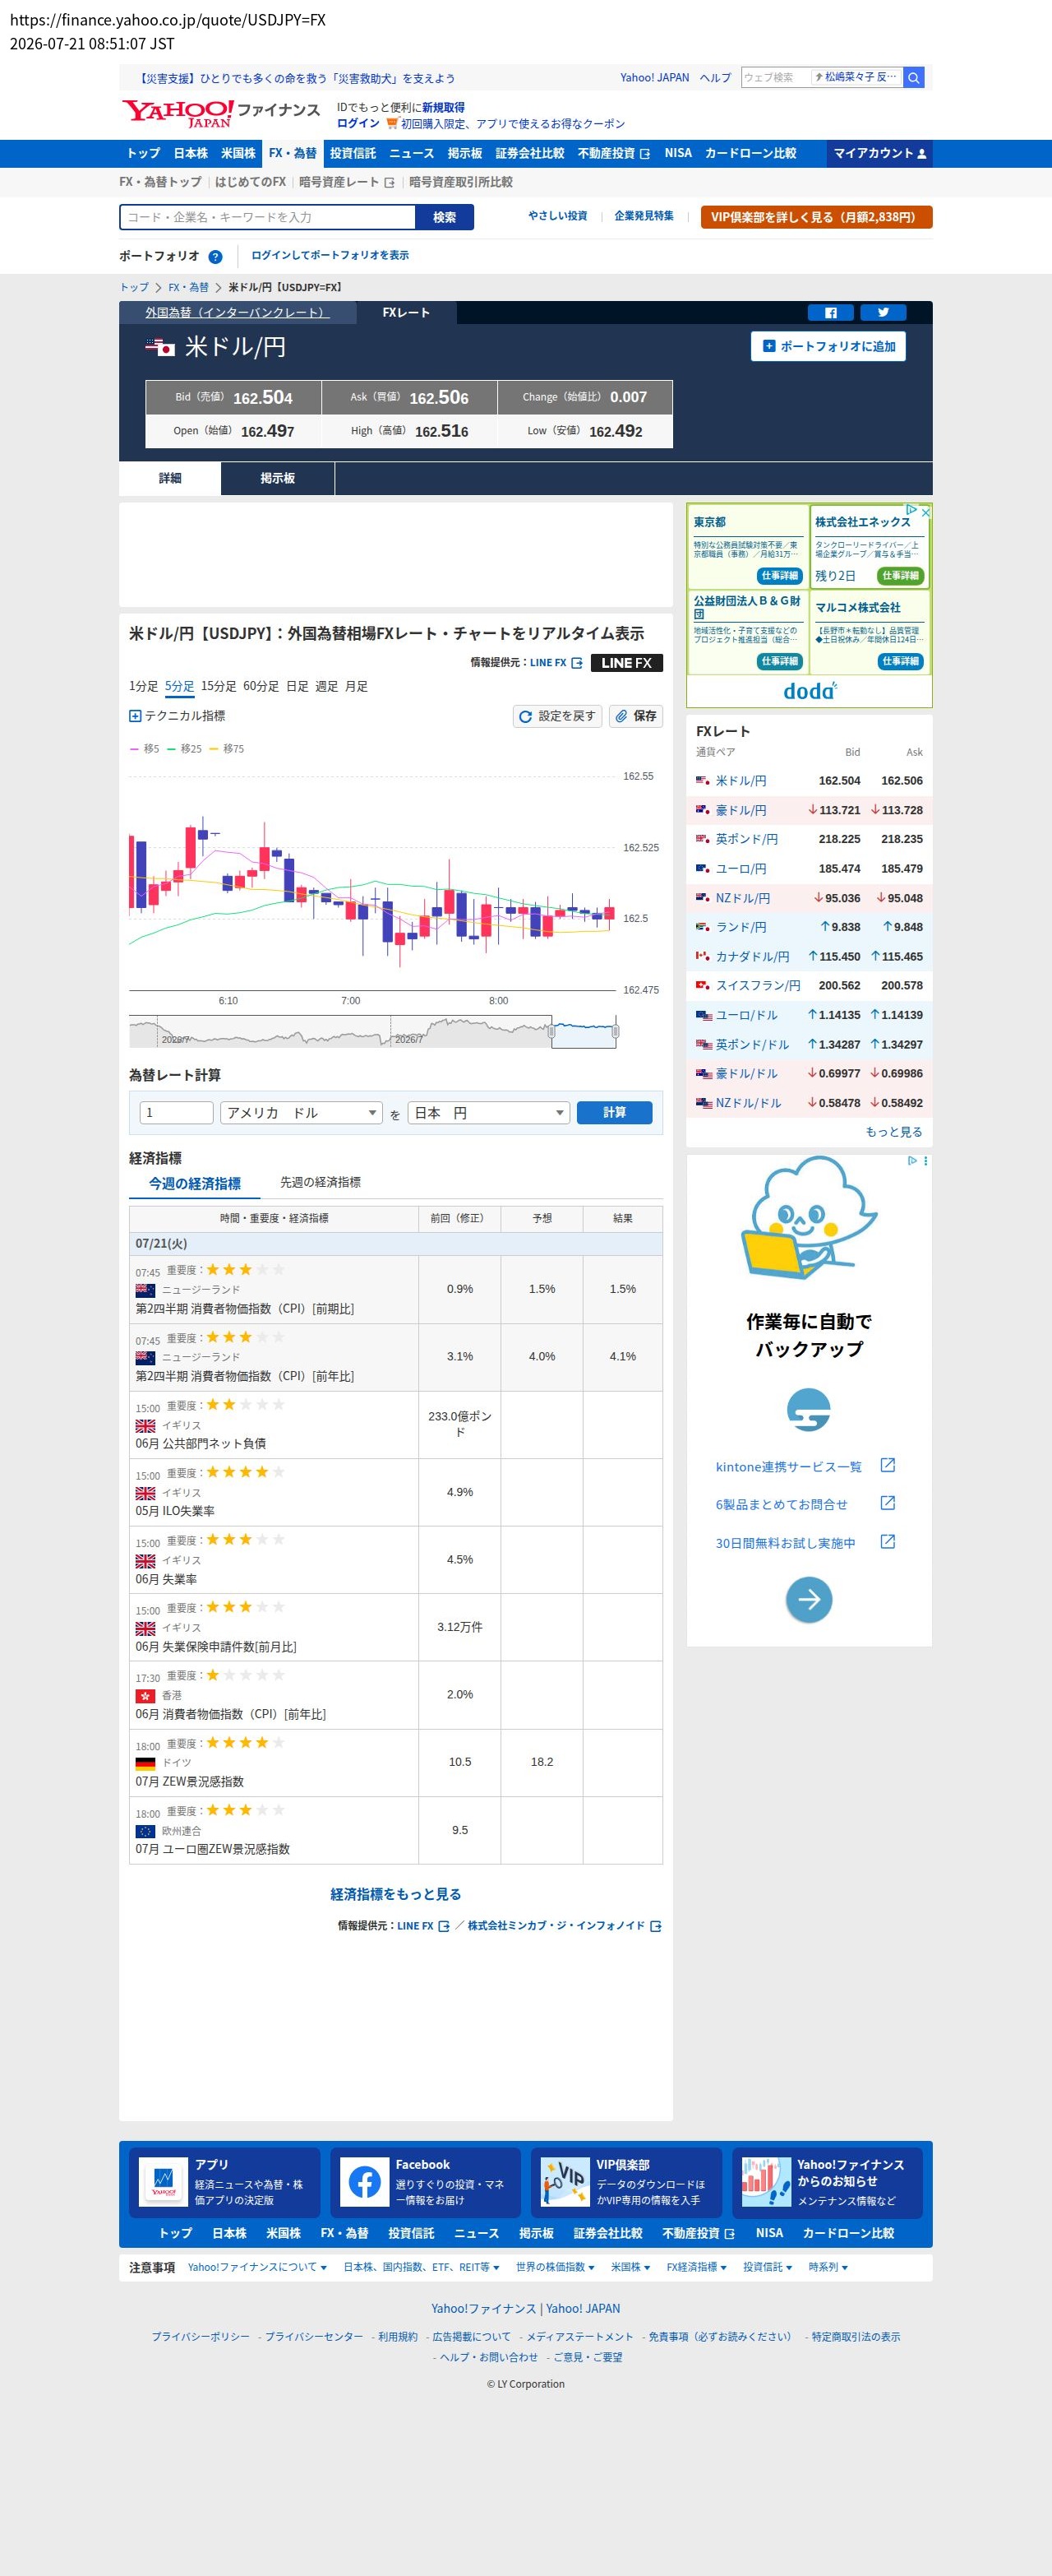Expand the テクニカル指標 section

(x=177, y=716)
